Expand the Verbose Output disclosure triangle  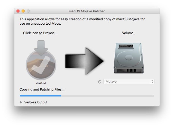point(21,102)
